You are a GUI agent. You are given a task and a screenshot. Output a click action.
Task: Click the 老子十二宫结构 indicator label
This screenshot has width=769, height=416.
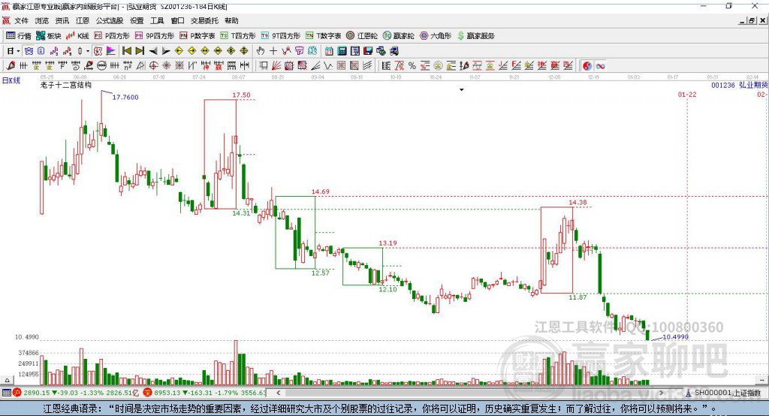tap(66, 86)
